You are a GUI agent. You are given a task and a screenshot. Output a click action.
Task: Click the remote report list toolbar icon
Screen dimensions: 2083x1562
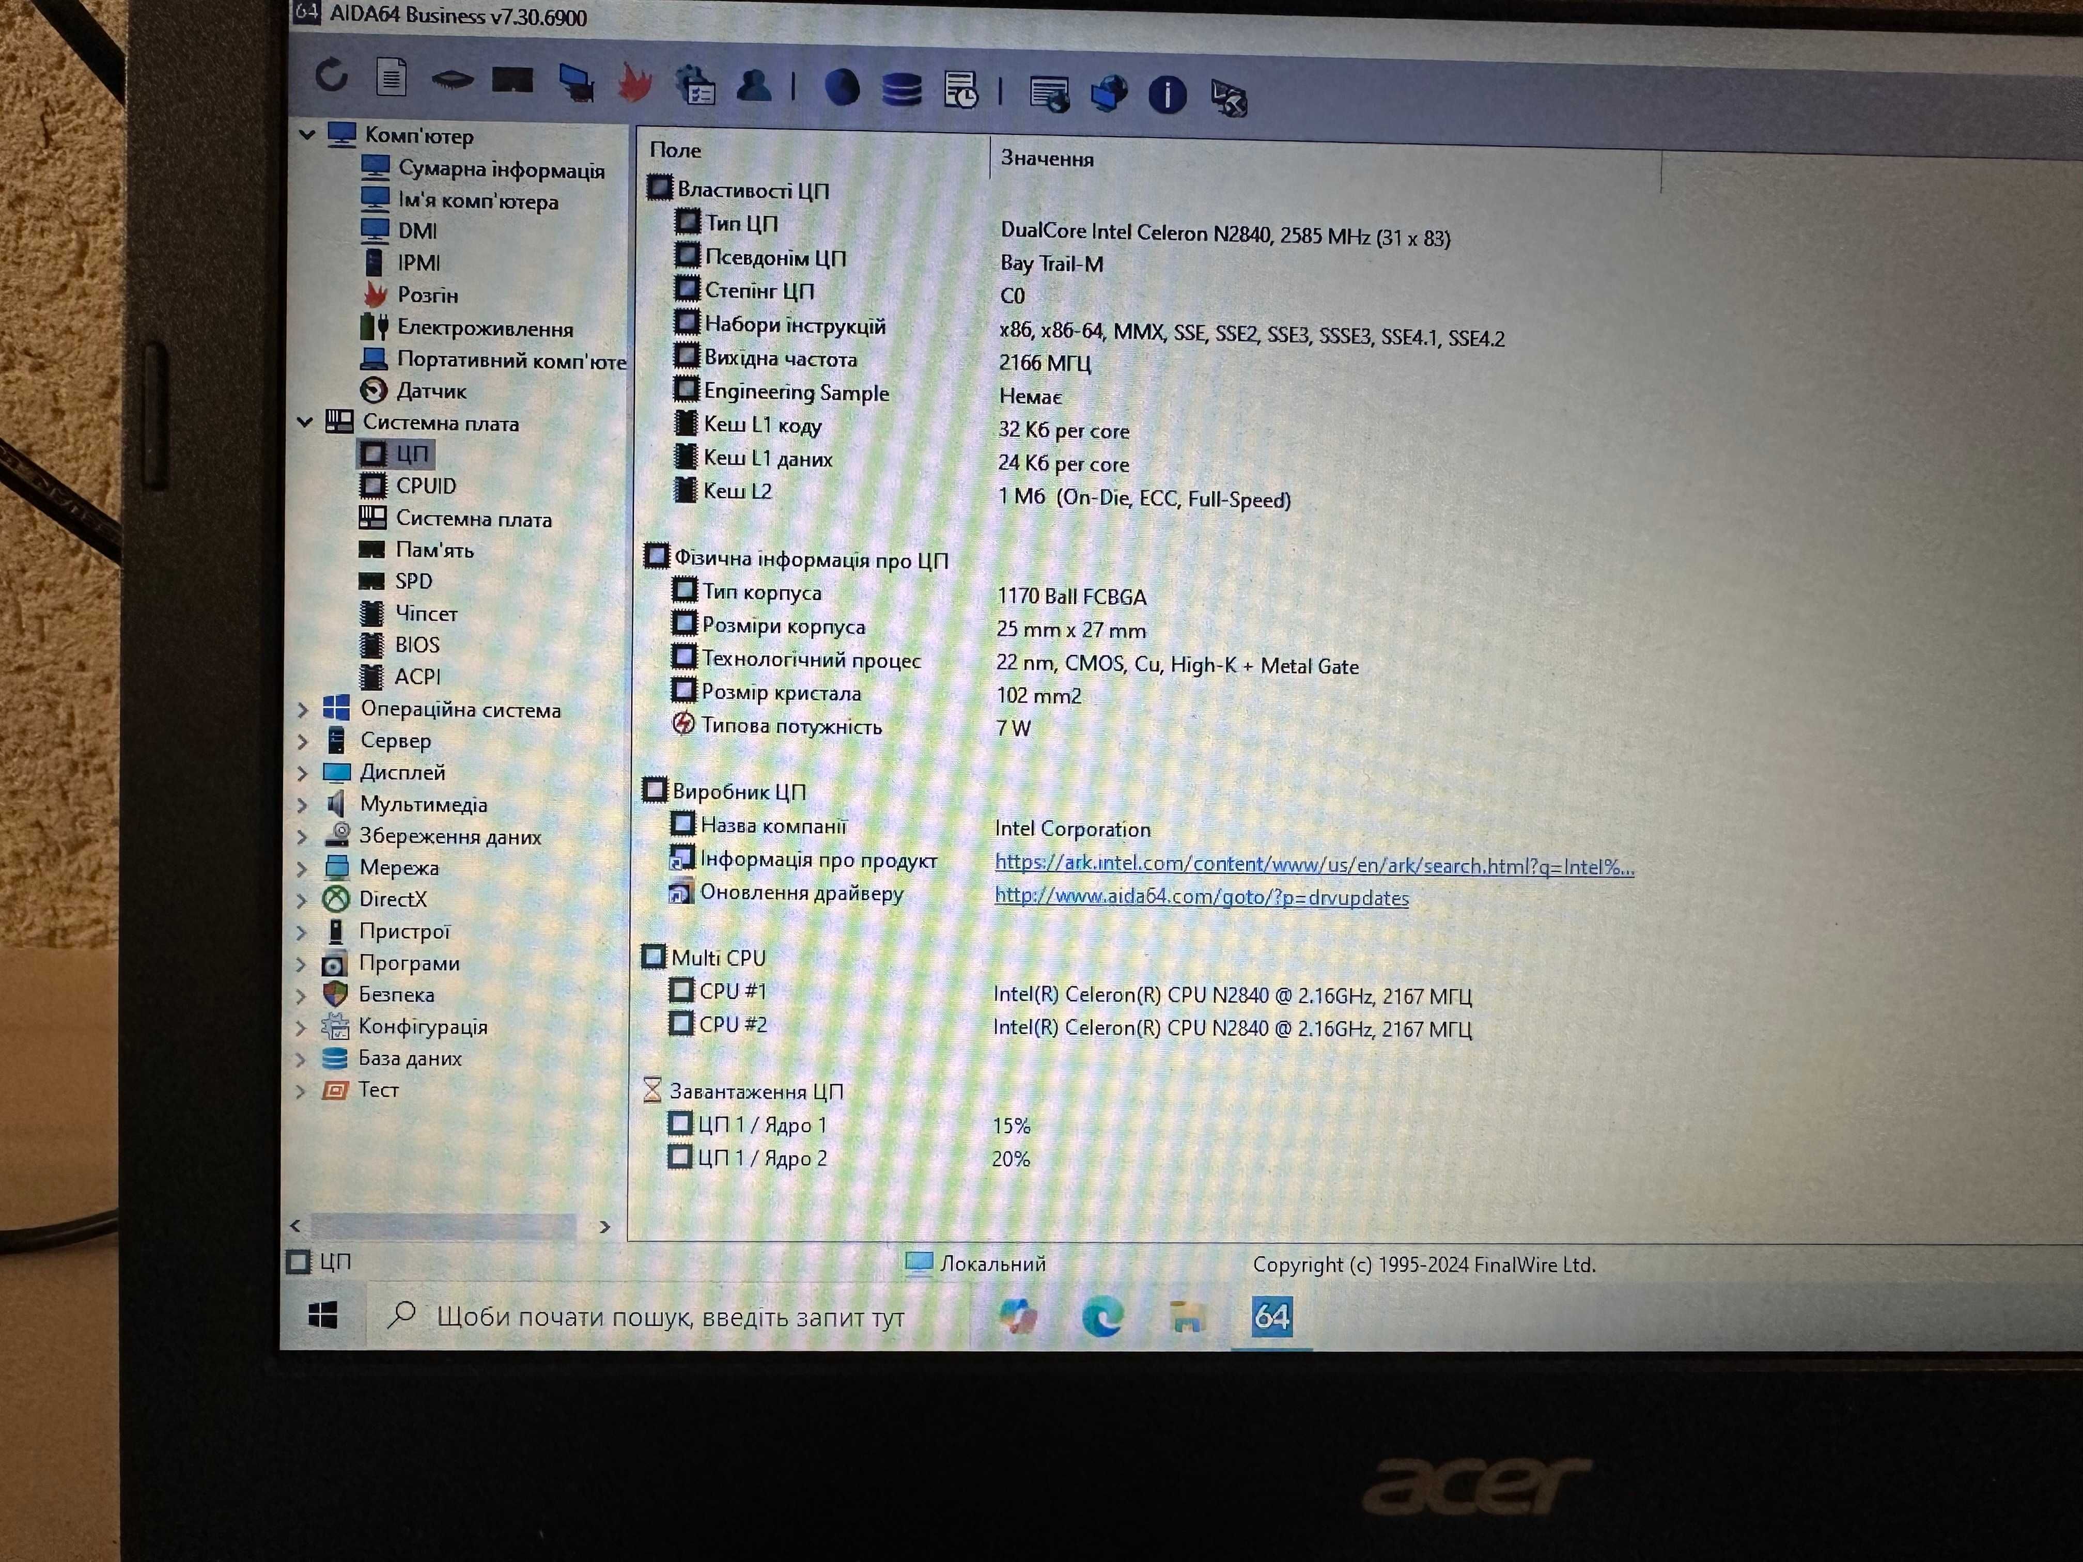[1049, 94]
